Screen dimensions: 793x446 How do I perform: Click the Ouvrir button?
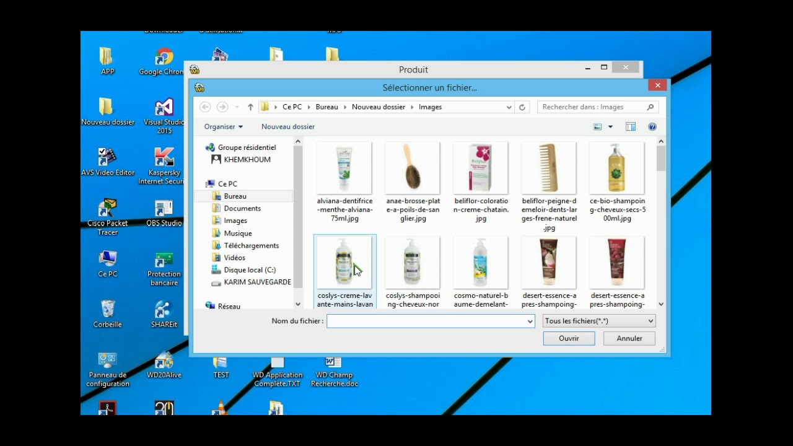[569, 338]
